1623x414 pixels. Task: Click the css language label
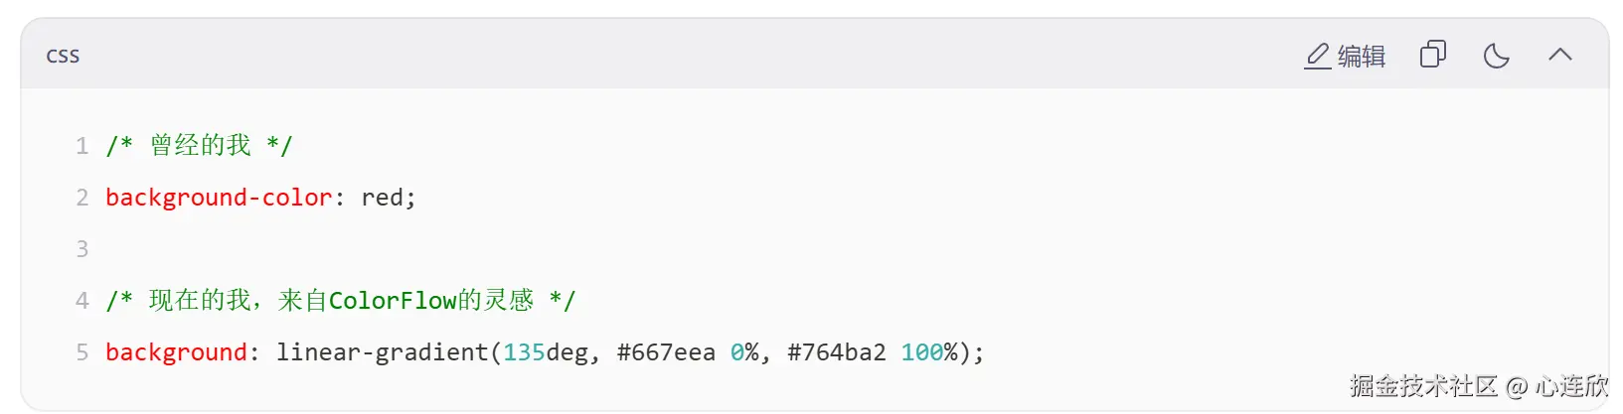[63, 56]
